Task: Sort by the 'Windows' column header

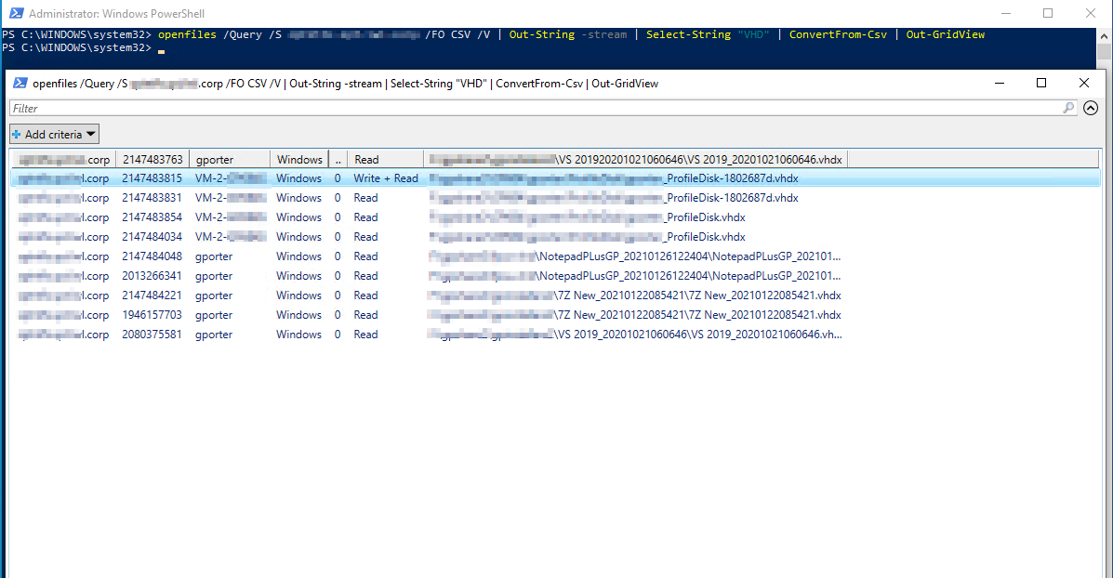Action: point(298,160)
